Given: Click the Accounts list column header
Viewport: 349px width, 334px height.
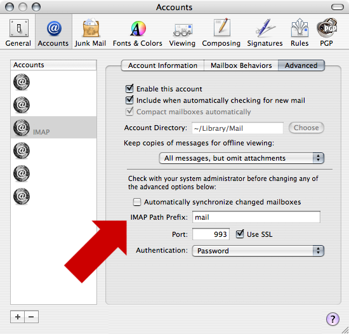Looking at the screenshot, I should (x=53, y=65).
